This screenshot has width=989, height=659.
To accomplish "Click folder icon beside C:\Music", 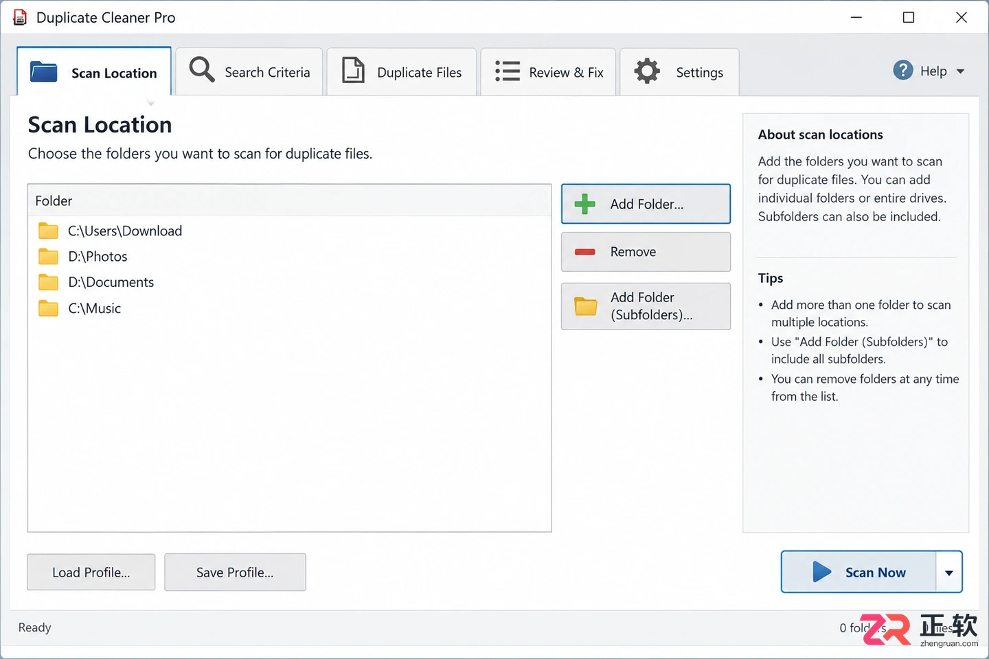I will (x=48, y=308).
